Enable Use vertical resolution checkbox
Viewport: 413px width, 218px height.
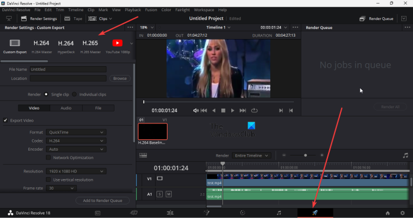click(48, 180)
